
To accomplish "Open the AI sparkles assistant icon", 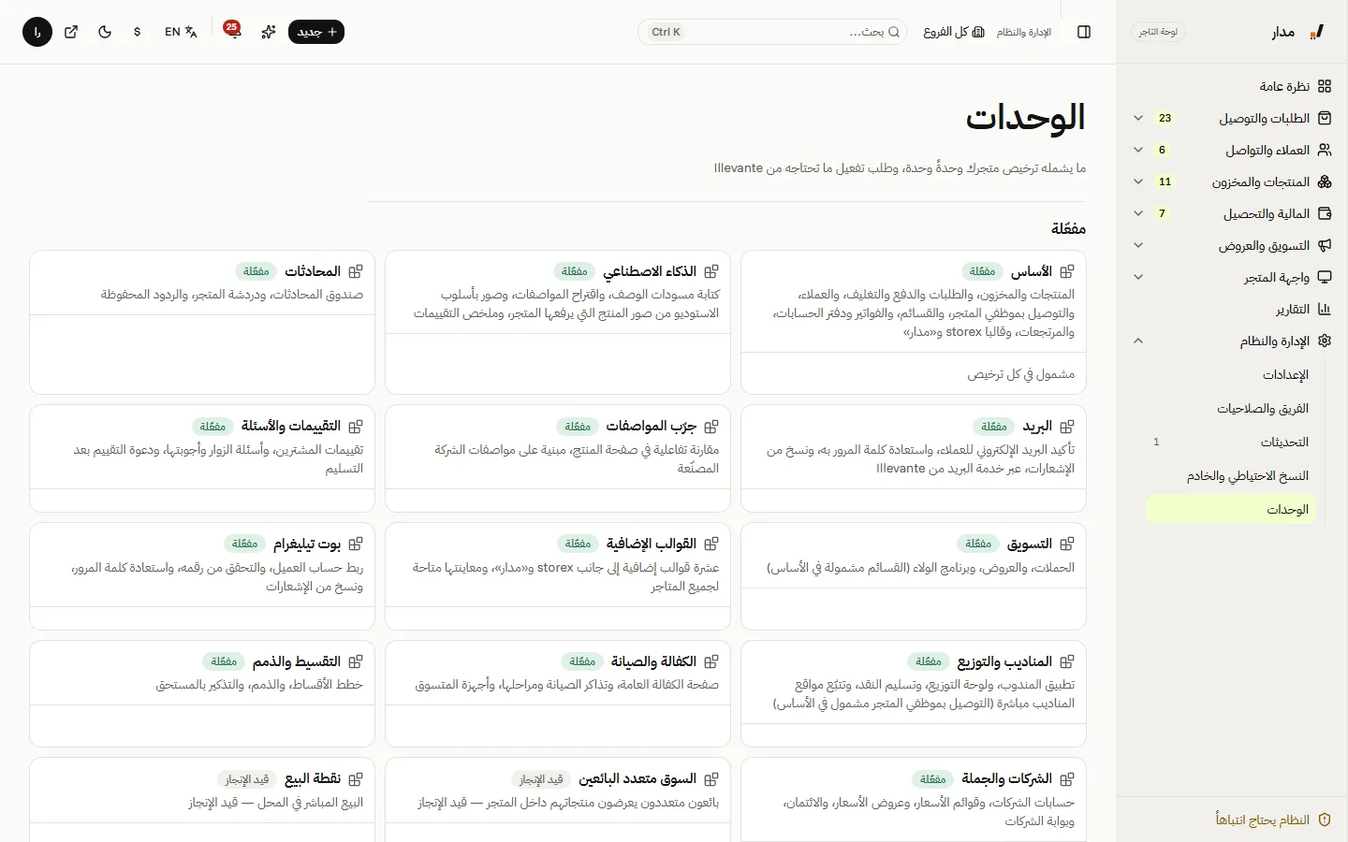I will pyautogui.click(x=269, y=32).
